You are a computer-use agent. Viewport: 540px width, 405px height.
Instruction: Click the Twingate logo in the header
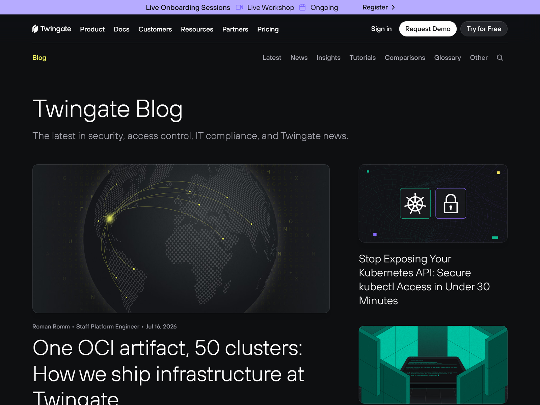(x=52, y=29)
